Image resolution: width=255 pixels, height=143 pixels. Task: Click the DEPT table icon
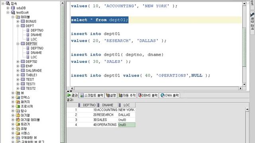[23, 26]
